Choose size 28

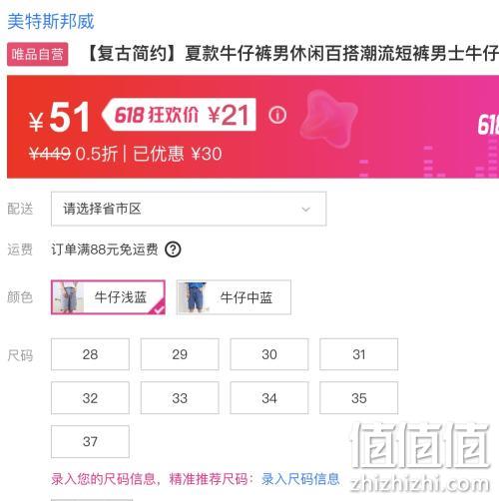click(x=90, y=354)
